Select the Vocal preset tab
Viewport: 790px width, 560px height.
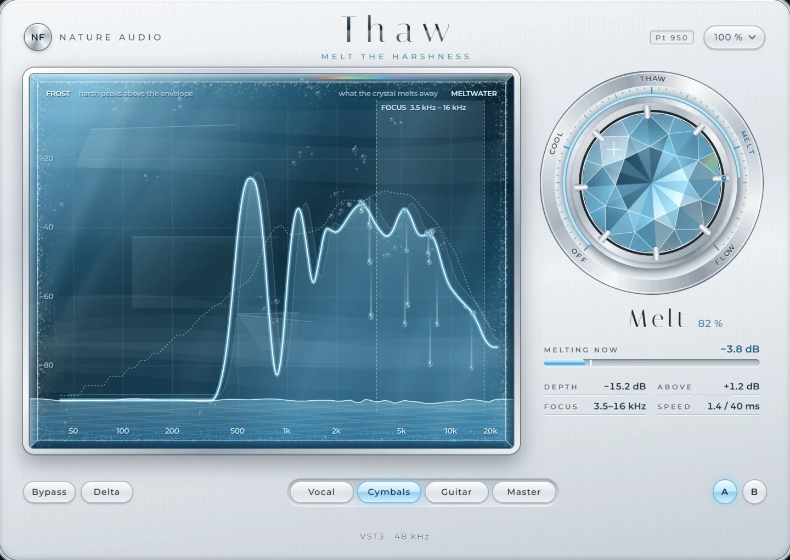pos(321,492)
